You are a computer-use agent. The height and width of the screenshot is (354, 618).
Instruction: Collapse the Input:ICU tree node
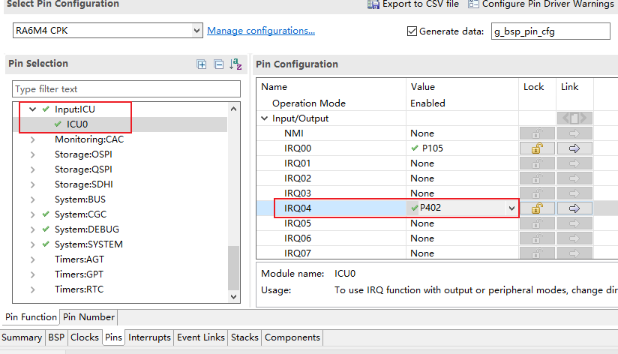pos(32,109)
